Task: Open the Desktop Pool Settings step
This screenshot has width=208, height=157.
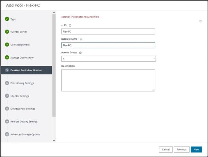Action: click(23, 109)
